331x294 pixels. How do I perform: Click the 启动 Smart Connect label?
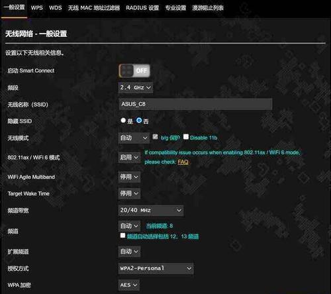[x=31, y=71]
